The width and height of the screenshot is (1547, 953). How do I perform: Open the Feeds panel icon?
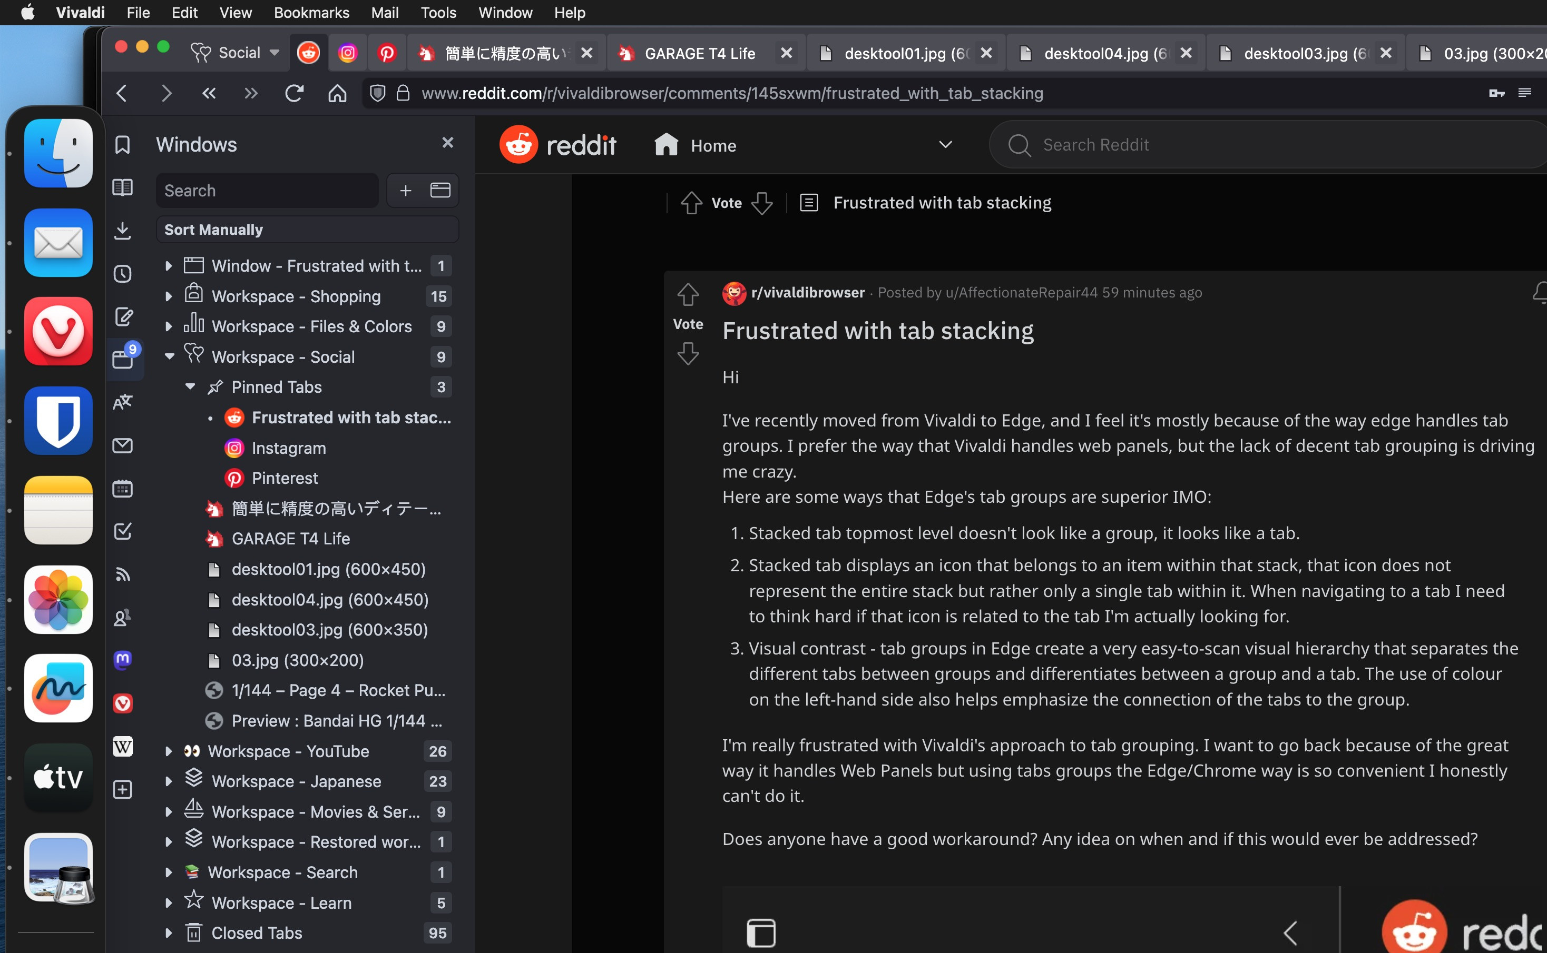click(x=122, y=574)
